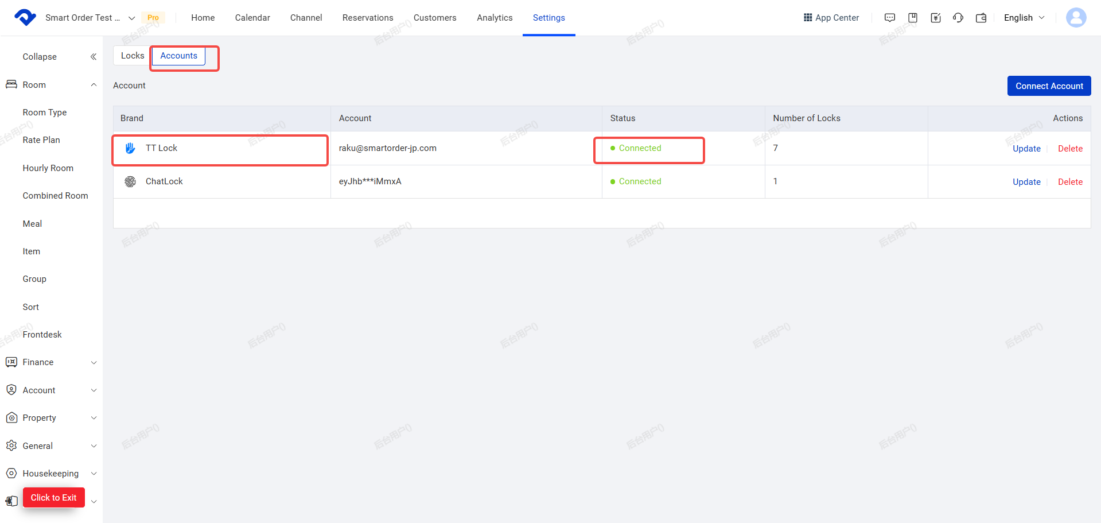Image resolution: width=1101 pixels, height=523 pixels.
Task: Click the double-arrow collapse sidebar icon
Action: [x=94, y=57]
